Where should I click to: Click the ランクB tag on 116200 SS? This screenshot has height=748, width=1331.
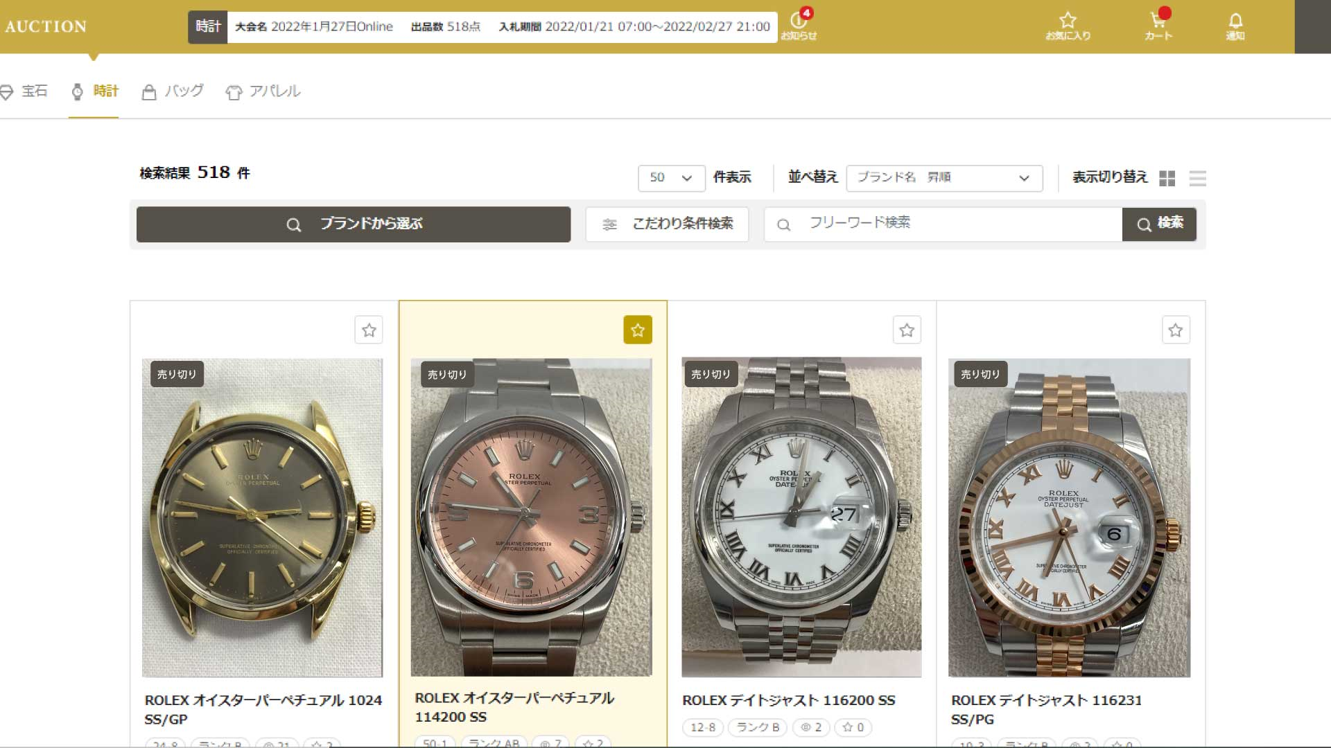point(758,727)
